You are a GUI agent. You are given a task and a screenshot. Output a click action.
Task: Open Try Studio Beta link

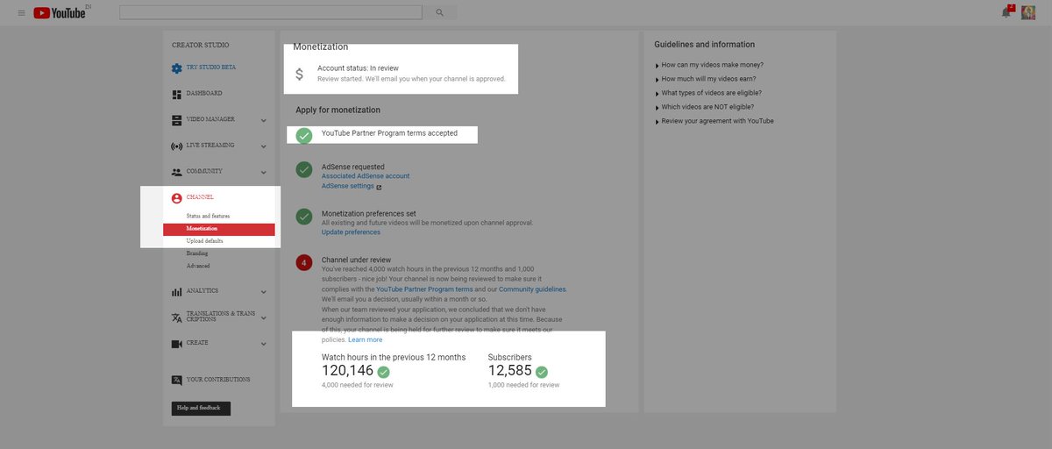pyautogui.click(x=211, y=68)
